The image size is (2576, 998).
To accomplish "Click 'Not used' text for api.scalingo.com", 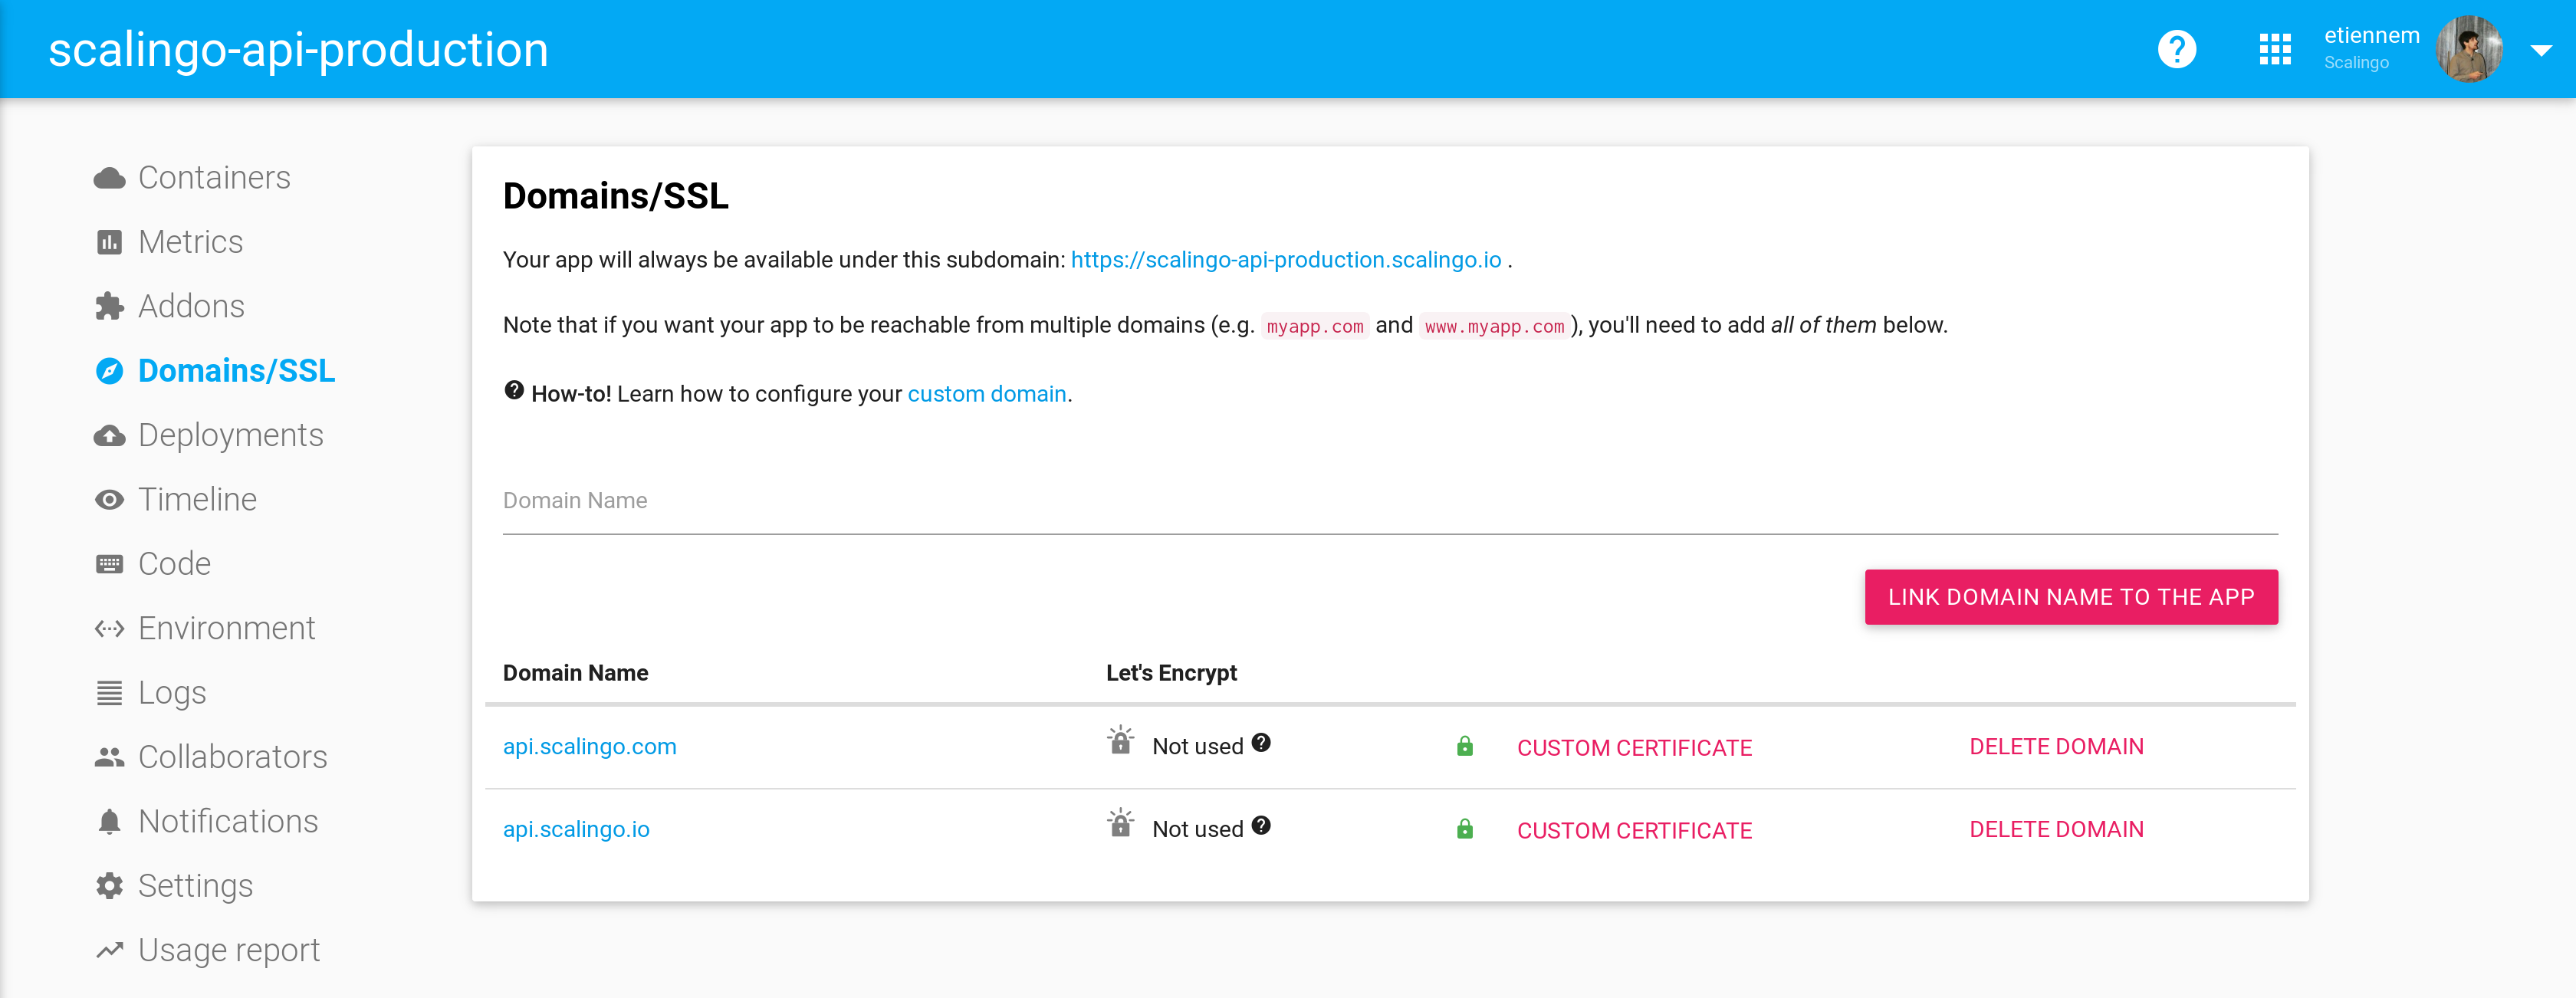I will pos(1197,747).
